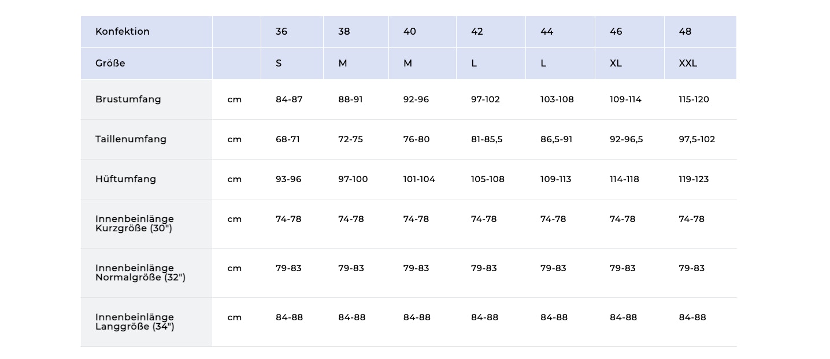Click Hüftumfang value 119-123
Viewport: 830px width, 359px height.
click(694, 179)
